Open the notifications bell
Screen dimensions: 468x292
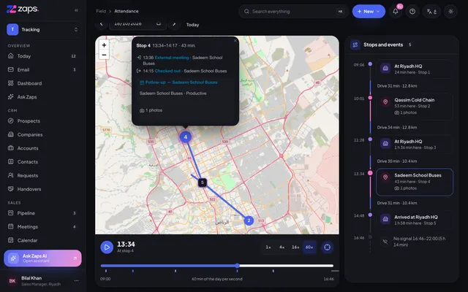pos(396,12)
